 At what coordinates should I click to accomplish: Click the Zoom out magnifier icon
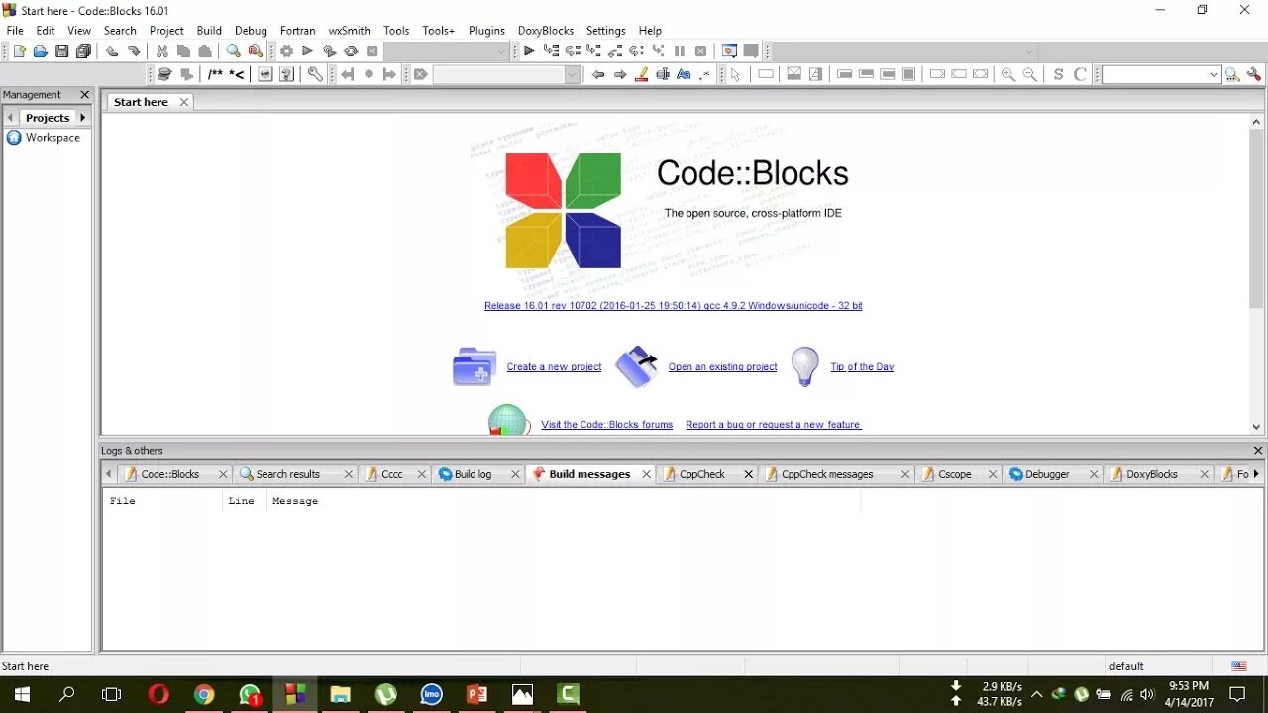[1030, 75]
